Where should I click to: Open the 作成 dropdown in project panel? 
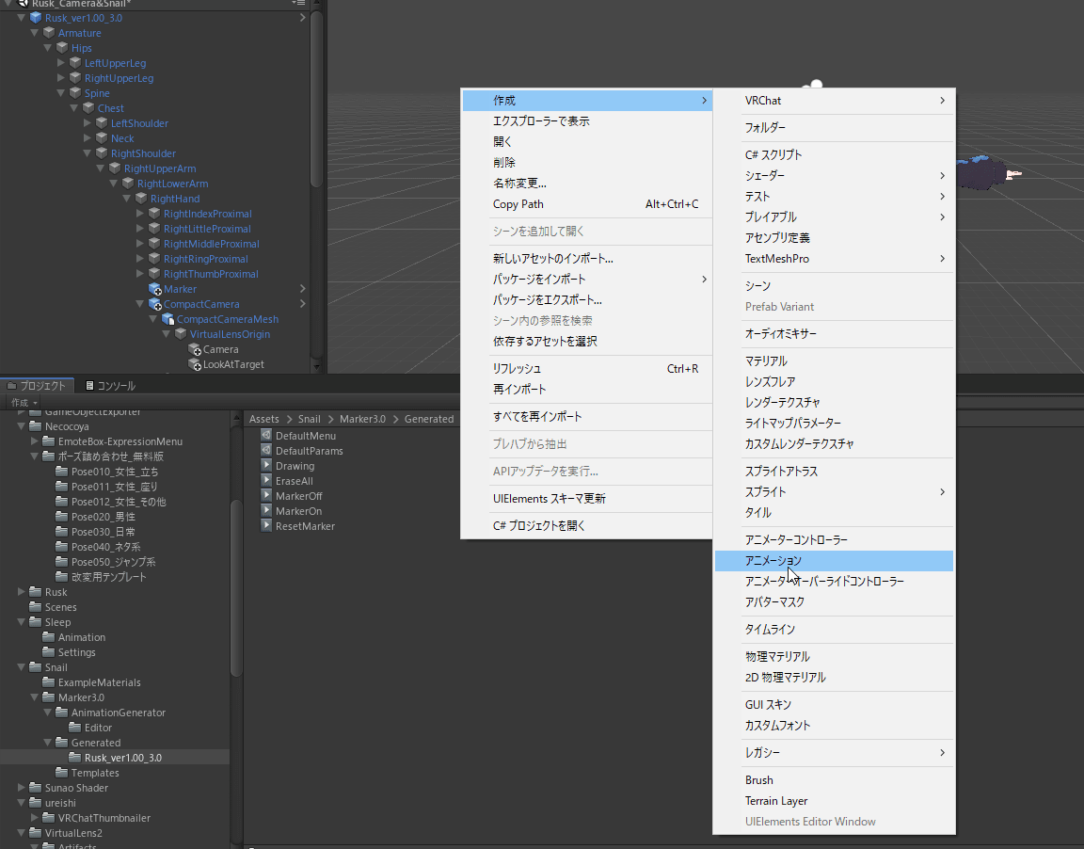[x=24, y=403]
